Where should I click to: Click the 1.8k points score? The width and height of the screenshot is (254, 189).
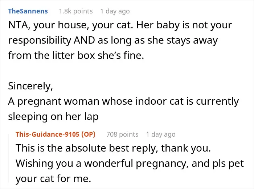(x=75, y=11)
